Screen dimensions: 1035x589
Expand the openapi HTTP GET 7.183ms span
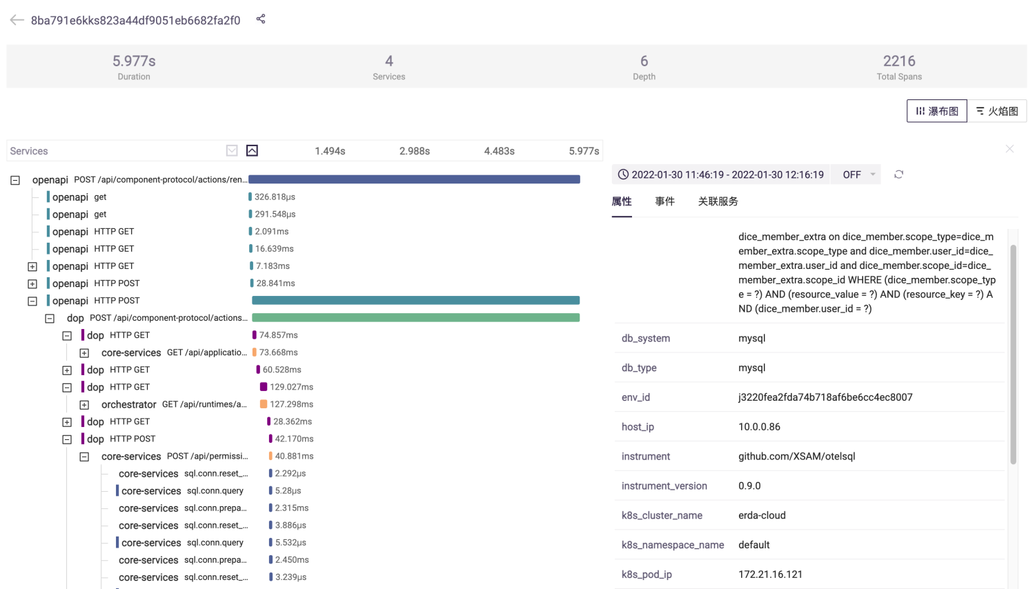(32, 266)
